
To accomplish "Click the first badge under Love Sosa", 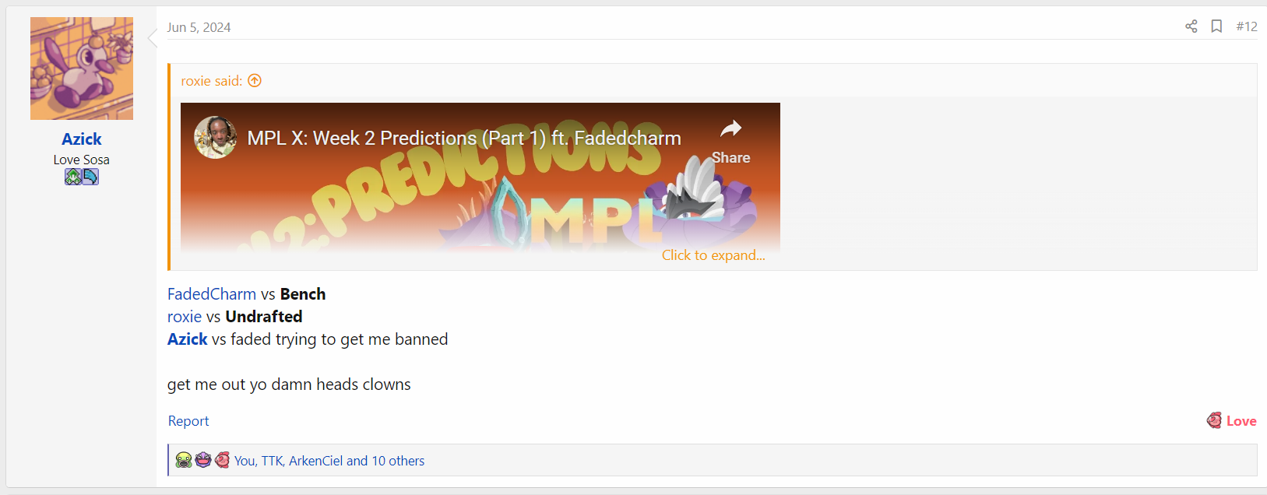I will pos(73,177).
